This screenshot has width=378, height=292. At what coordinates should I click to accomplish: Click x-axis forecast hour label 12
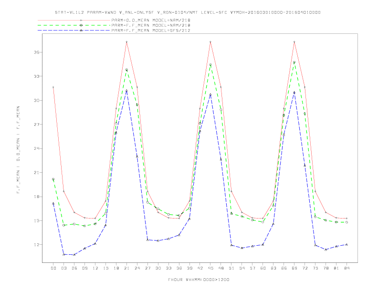95,268
